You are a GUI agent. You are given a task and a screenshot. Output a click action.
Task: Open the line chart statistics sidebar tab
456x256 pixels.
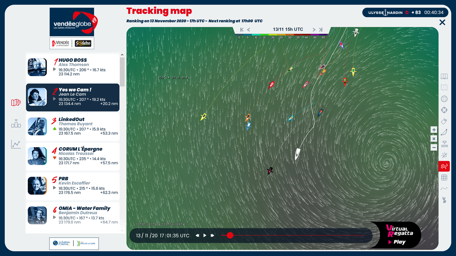tap(16, 144)
